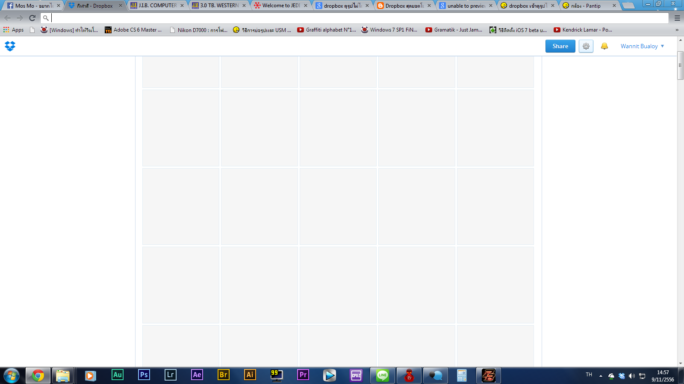Launch Adobe Lightroom from the taskbar
Image resolution: width=684 pixels, height=384 pixels.
(x=171, y=375)
